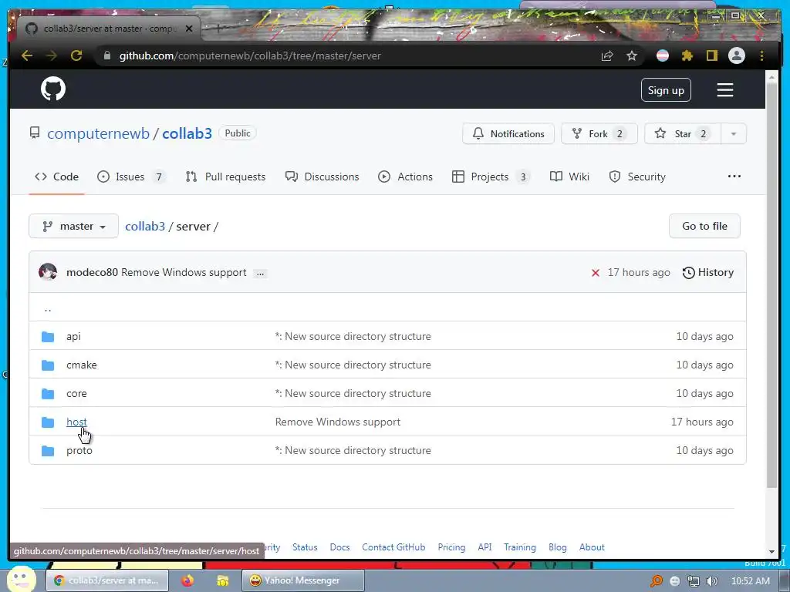The image size is (790, 592).
Task: Expand the commit message ellipsis
Action: (x=260, y=274)
